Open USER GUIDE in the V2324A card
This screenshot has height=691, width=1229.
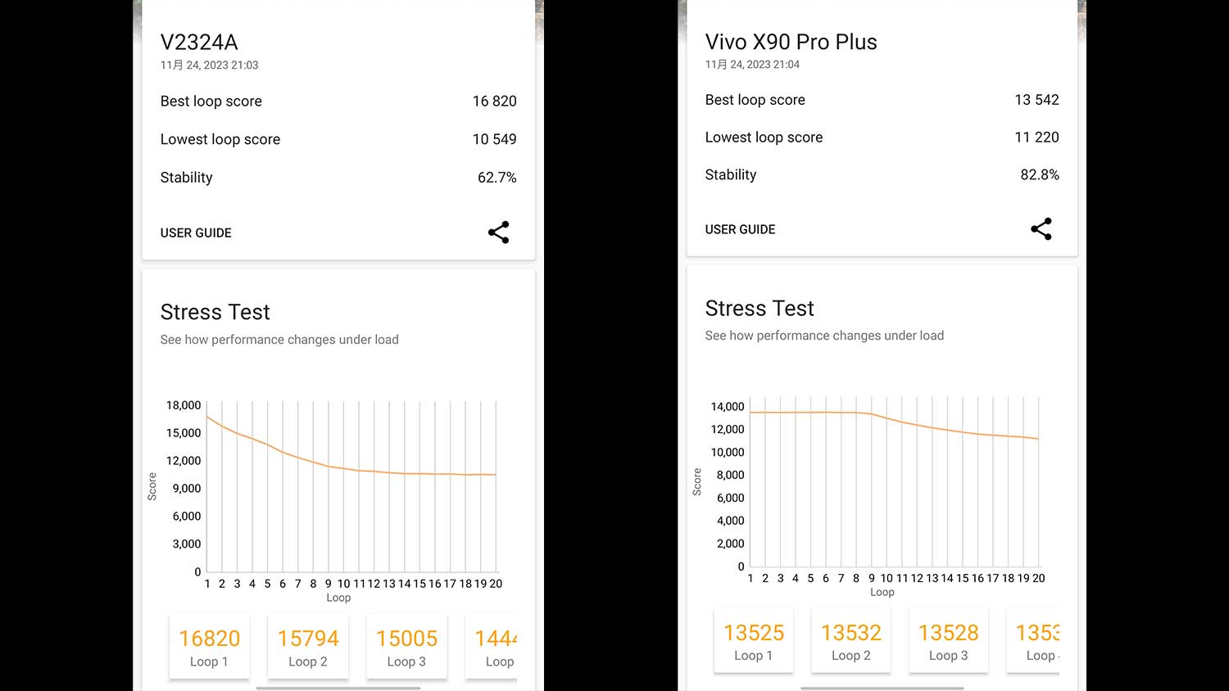pos(196,233)
